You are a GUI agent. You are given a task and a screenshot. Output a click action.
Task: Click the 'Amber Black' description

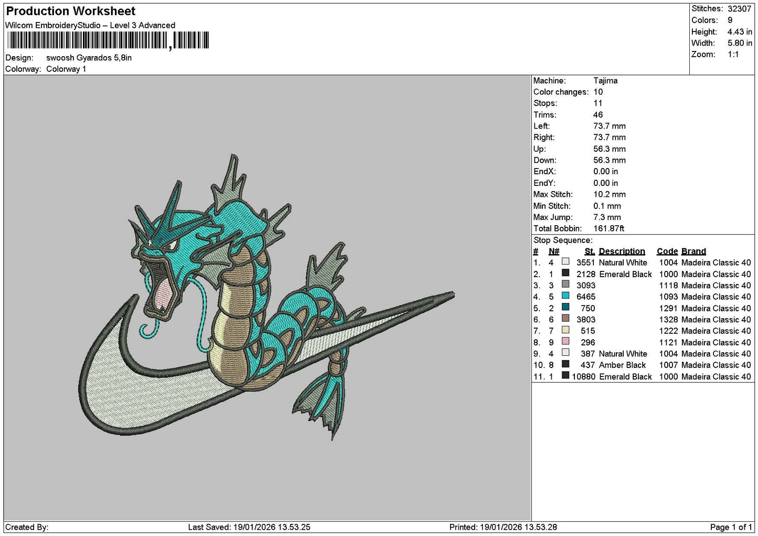[622, 365]
